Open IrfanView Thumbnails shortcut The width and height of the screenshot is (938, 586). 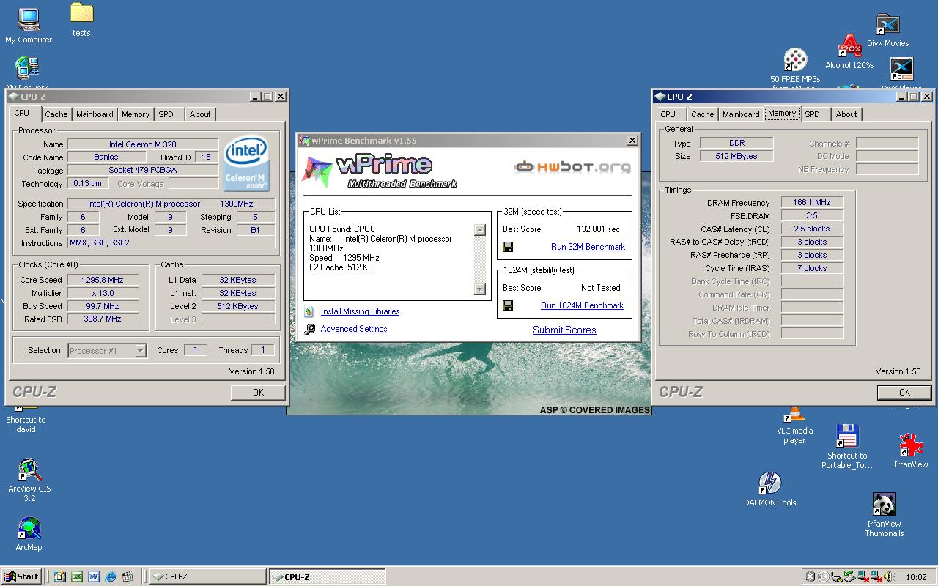tap(884, 515)
